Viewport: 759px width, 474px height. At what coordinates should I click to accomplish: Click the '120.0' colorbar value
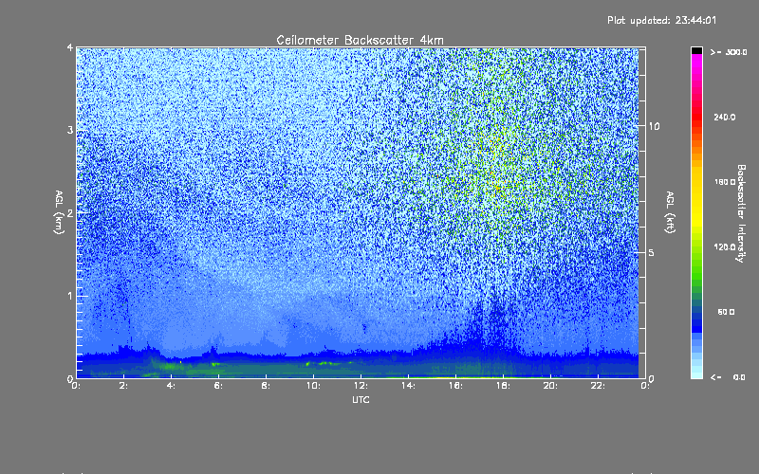click(x=725, y=246)
